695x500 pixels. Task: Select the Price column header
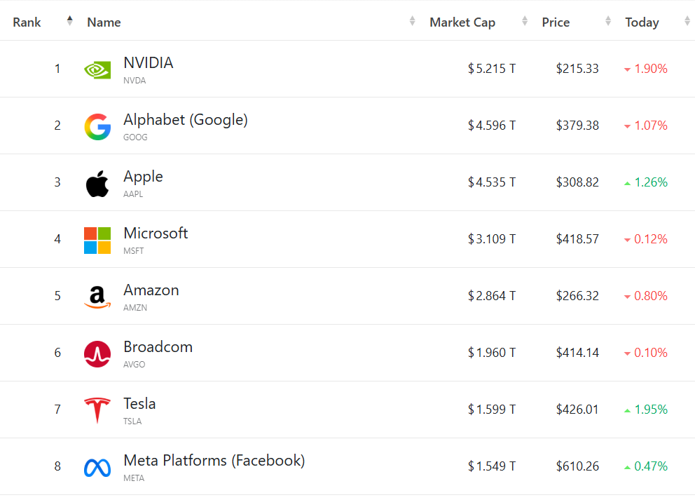point(556,22)
